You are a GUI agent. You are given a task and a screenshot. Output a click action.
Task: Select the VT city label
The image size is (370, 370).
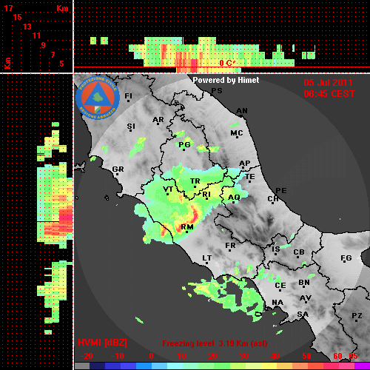pyautogui.click(x=168, y=189)
